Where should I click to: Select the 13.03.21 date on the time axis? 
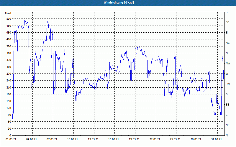(x=93, y=139)
